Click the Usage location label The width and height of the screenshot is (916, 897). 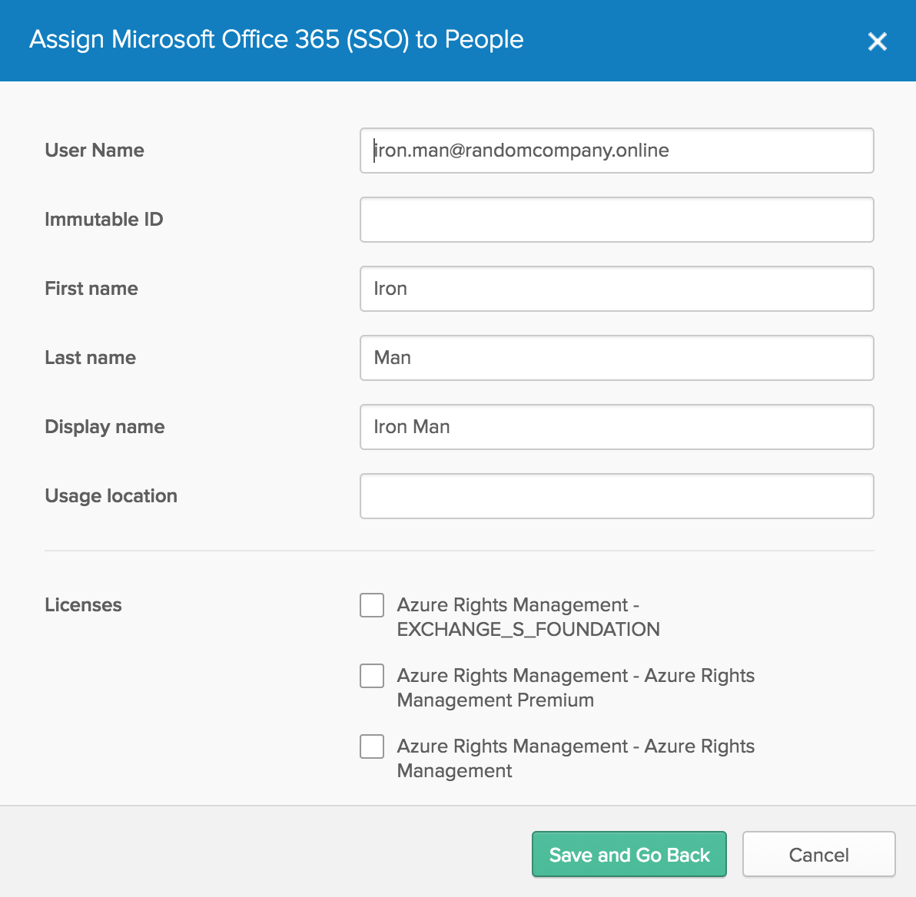[111, 496]
